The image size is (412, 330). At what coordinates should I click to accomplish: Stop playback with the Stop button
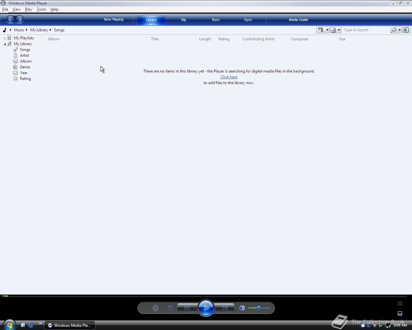[x=170, y=308]
